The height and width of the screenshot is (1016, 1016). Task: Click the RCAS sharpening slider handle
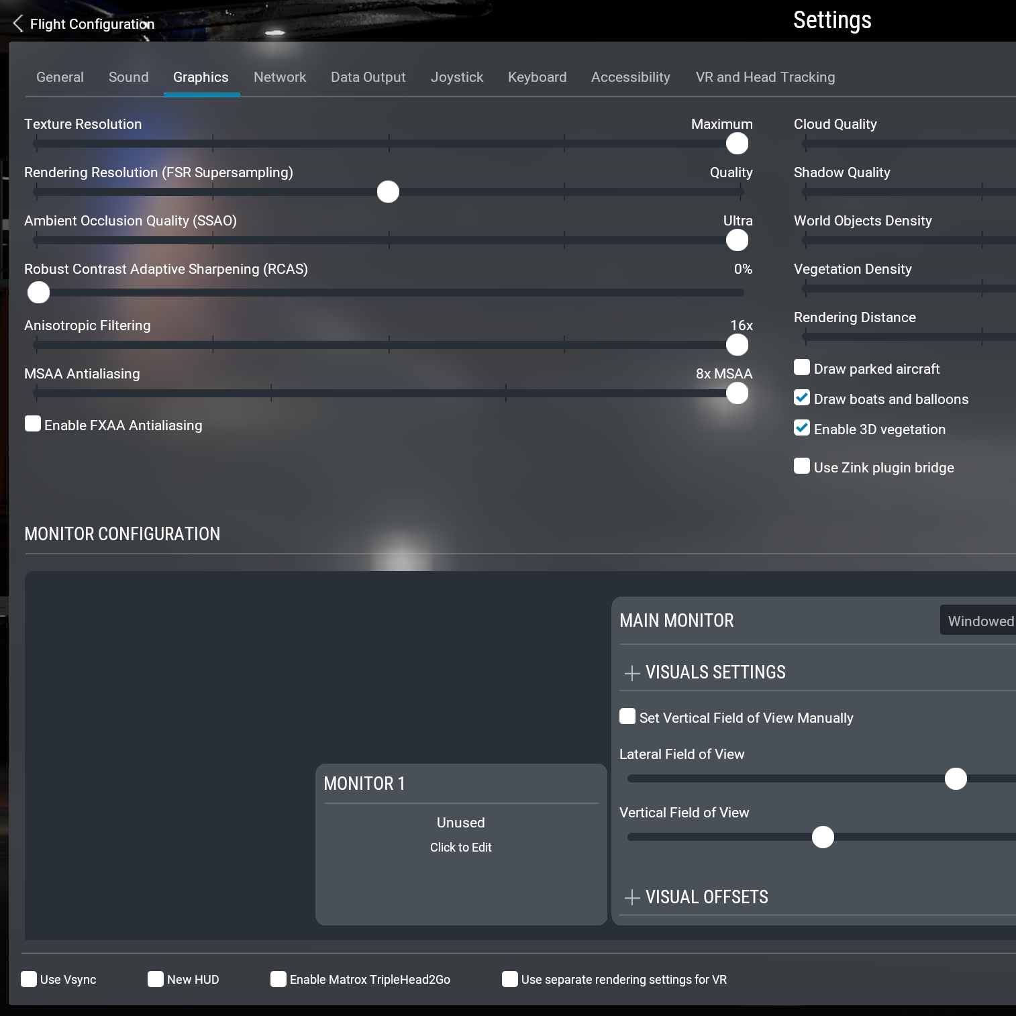tap(38, 293)
